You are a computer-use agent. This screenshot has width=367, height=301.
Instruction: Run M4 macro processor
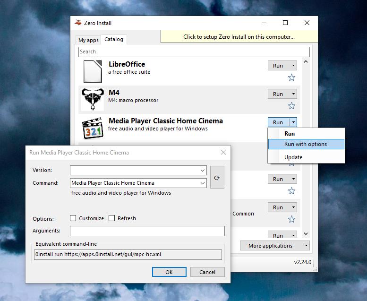coord(279,94)
